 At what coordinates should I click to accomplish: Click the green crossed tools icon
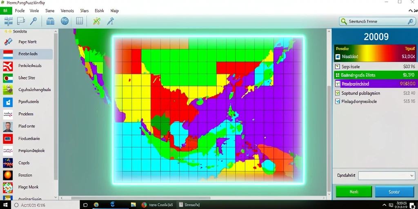pyautogui.click(x=96, y=21)
